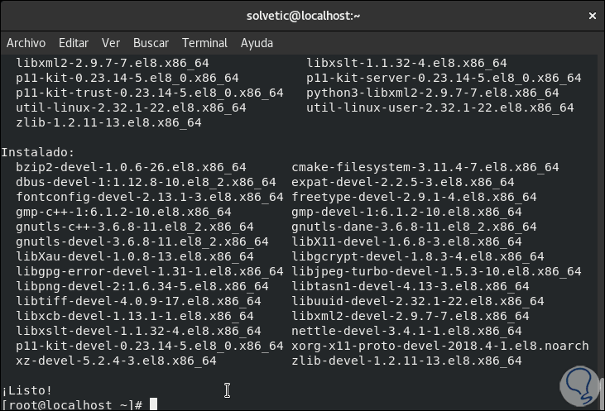The width and height of the screenshot is (605, 411).
Task: Click the bzip2-devel package entry
Action: click(x=131, y=167)
